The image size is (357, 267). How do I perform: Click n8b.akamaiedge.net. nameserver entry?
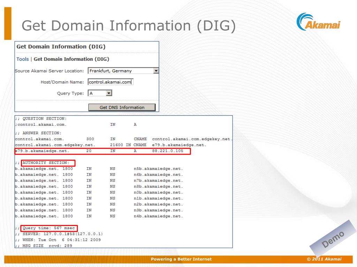click(x=158, y=186)
